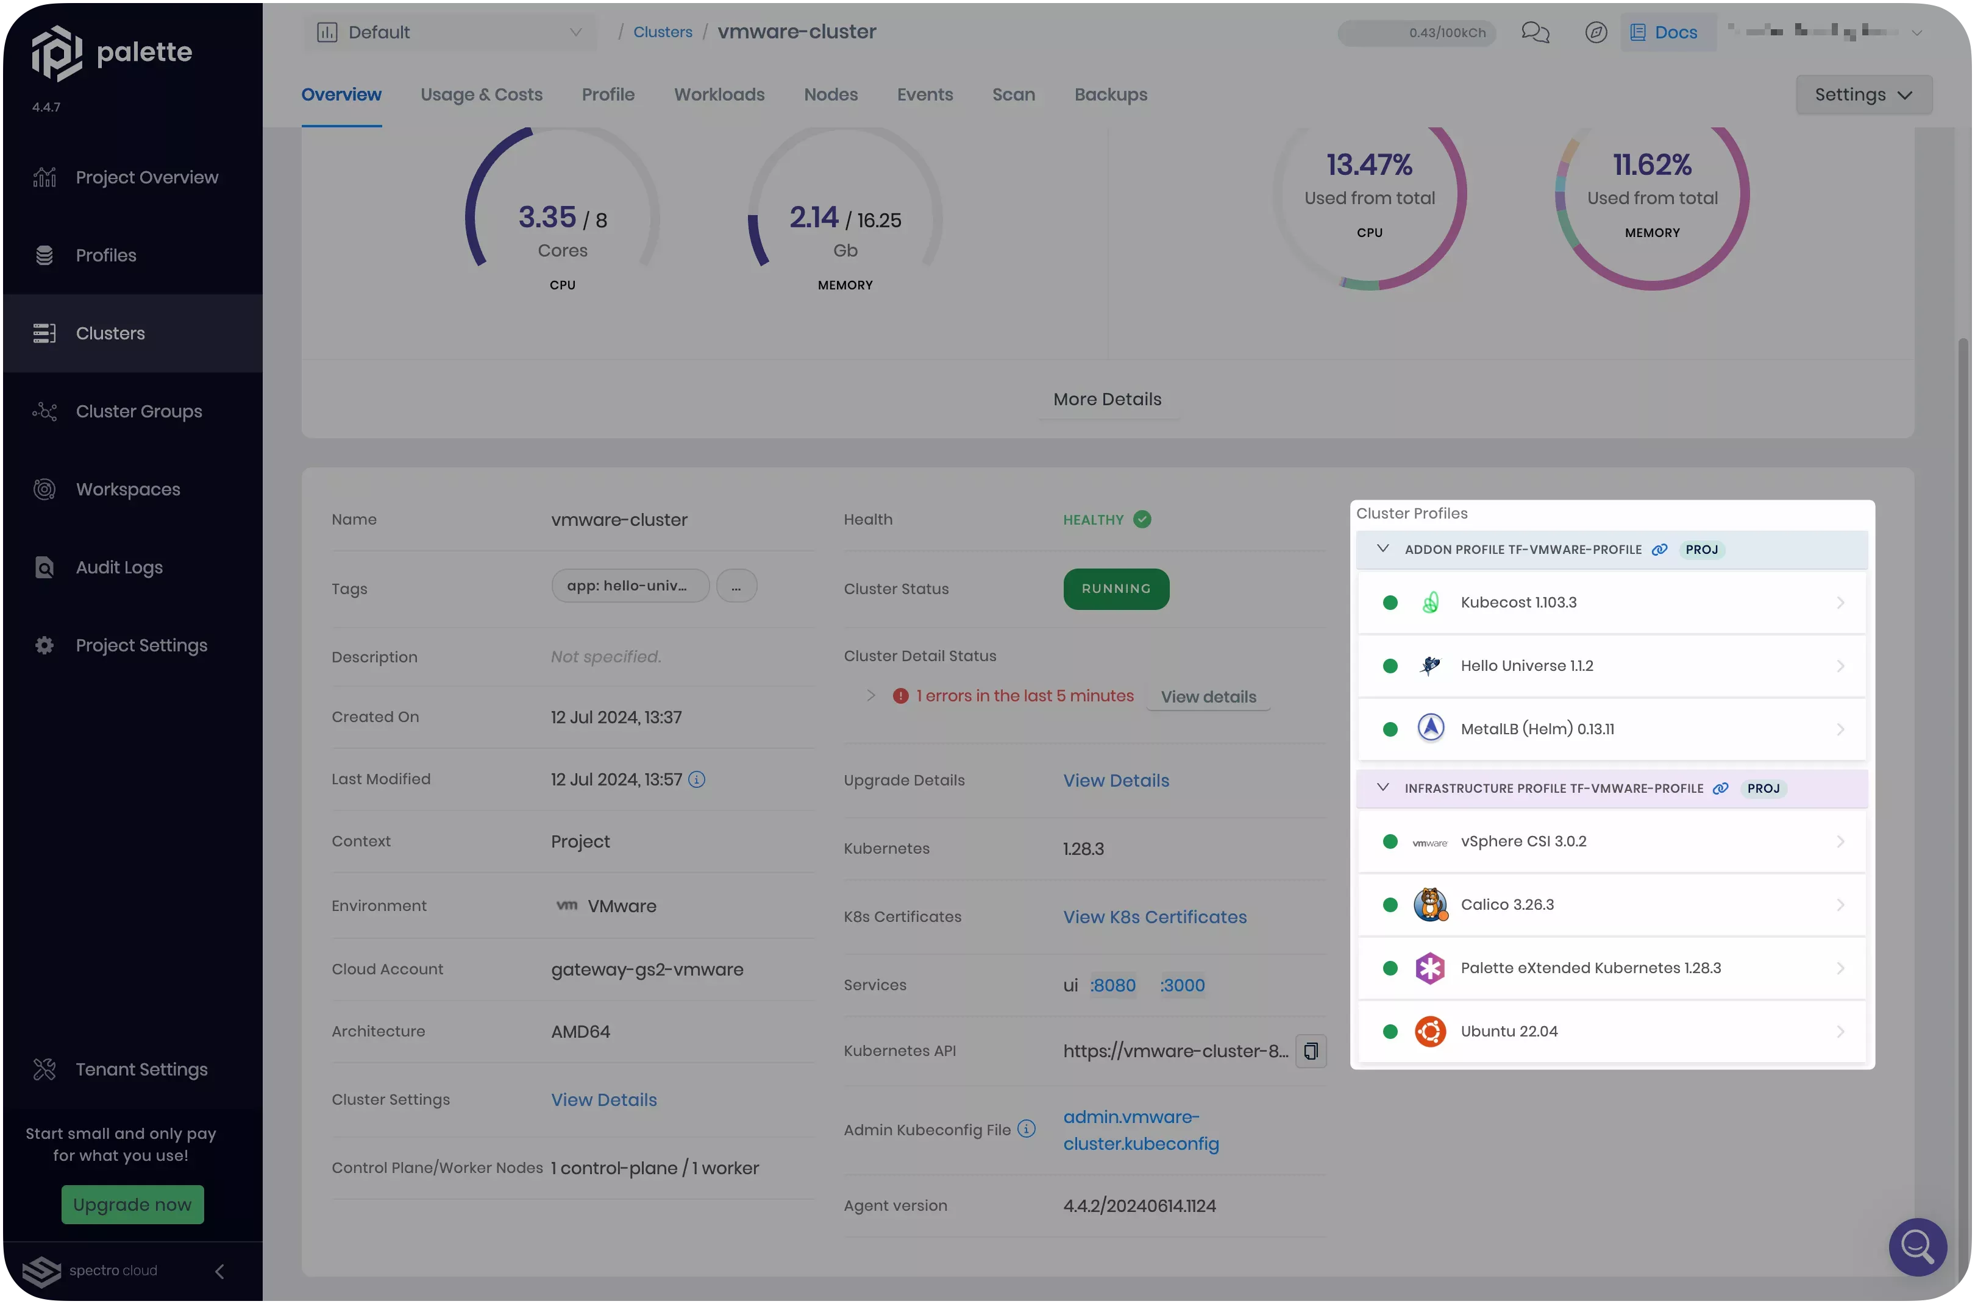Open the Nodes tab
The image size is (1975, 1304).
coord(830,95)
